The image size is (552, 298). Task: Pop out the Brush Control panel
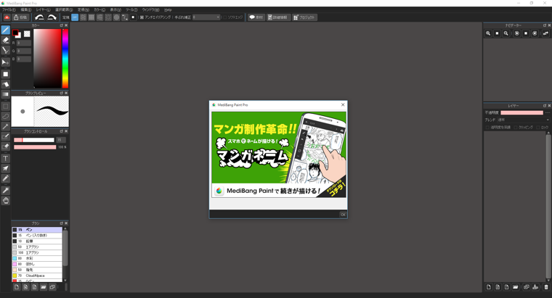click(x=61, y=131)
